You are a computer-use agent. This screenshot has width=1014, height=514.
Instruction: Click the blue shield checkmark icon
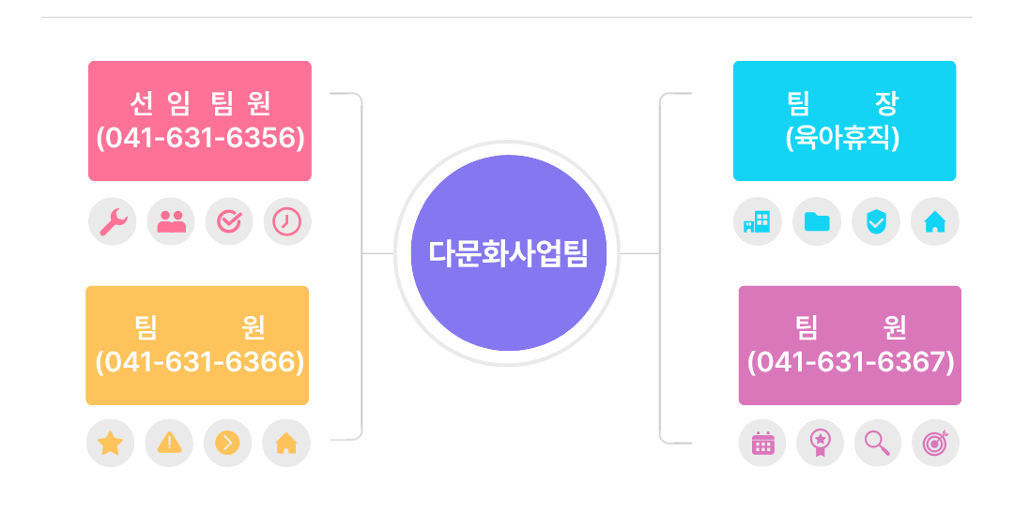(x=875, y=221)
